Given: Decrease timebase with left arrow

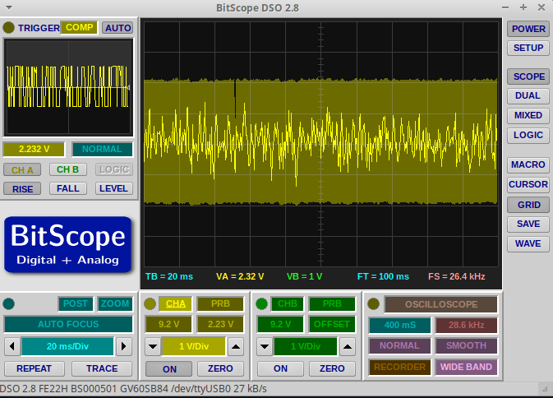Looking at the screenshot, I should coord(12,346).
